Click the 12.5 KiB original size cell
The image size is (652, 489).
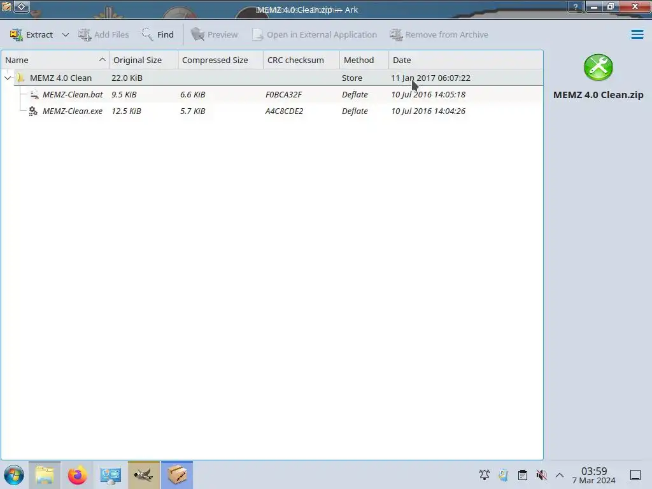(x=126, y=111)
